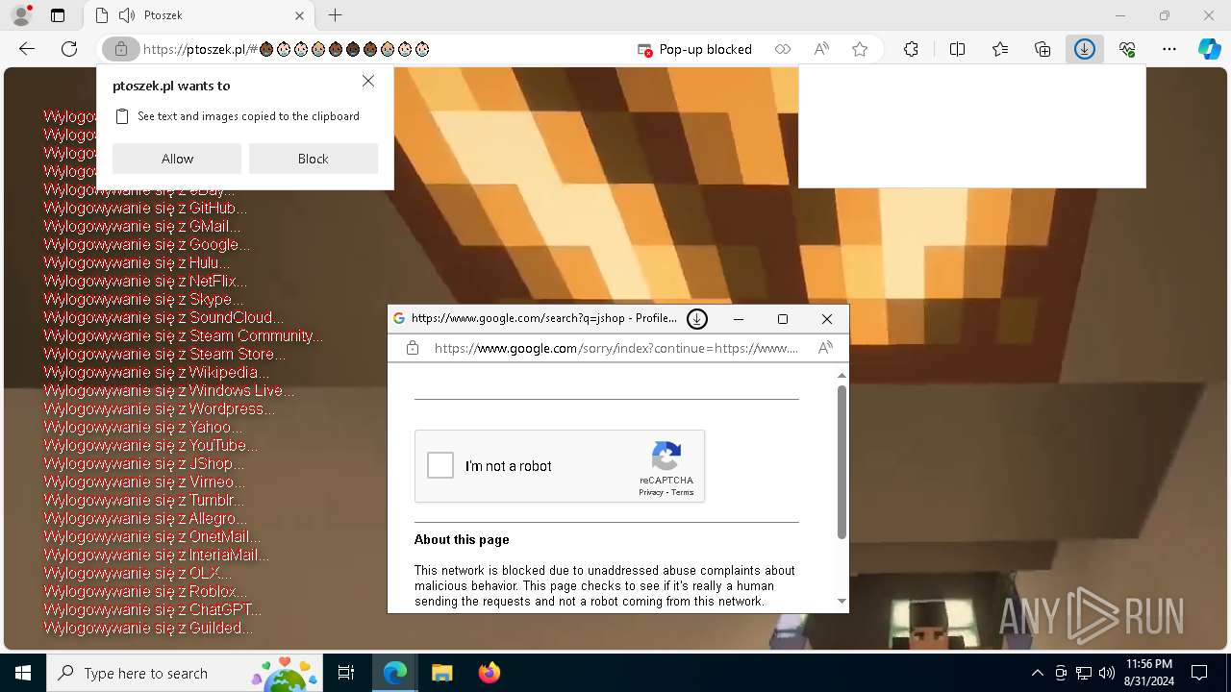
Task: Click "Wylogowywanie się z NetFlix..." line
Action: point(145,281)
